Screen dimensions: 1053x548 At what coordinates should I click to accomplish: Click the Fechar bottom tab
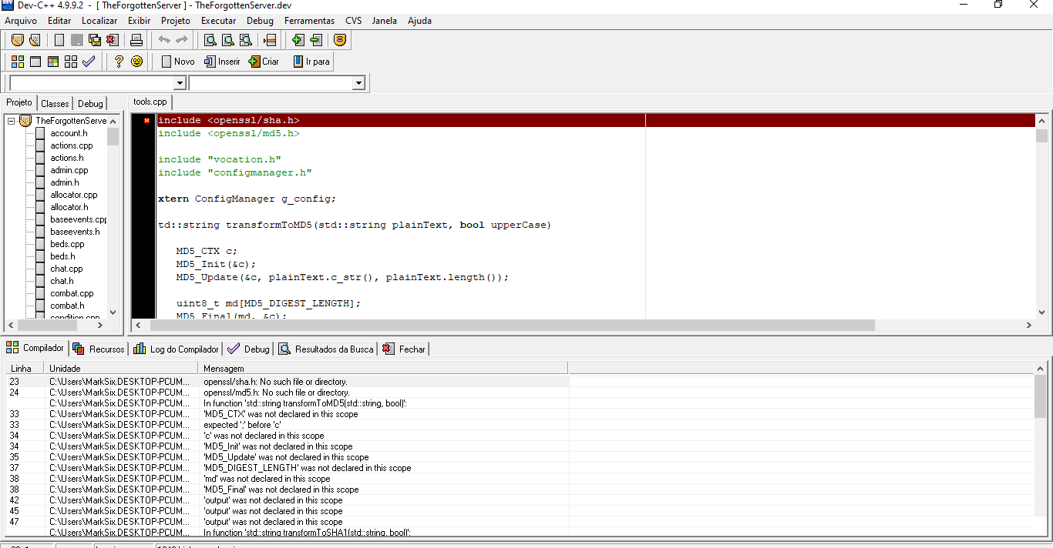pyautogui.click(x=404, y=349)
